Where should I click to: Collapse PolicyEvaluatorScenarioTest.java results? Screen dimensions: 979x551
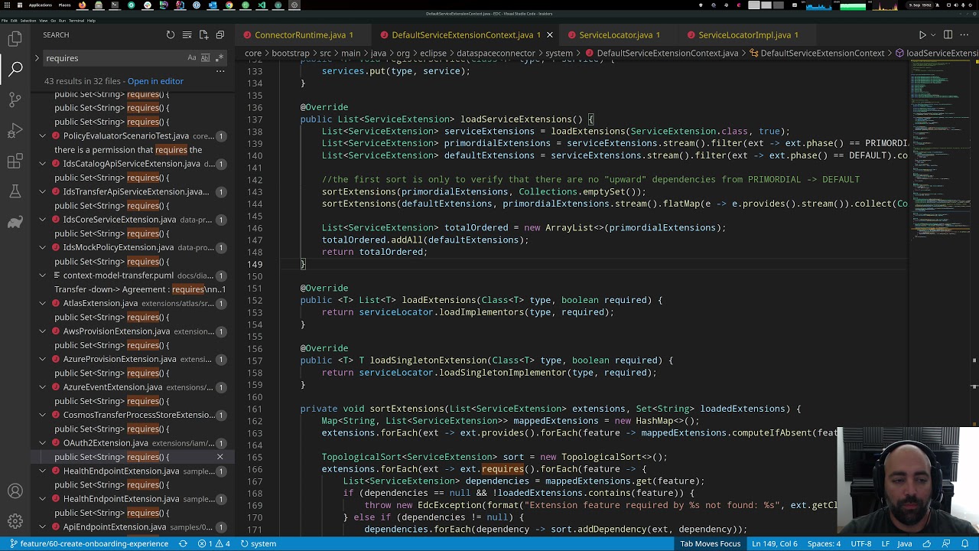43,136
